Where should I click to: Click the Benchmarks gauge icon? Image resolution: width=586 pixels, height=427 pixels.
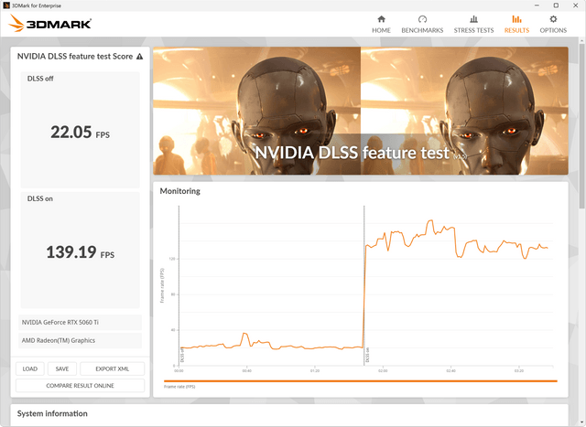coord(422,19)
